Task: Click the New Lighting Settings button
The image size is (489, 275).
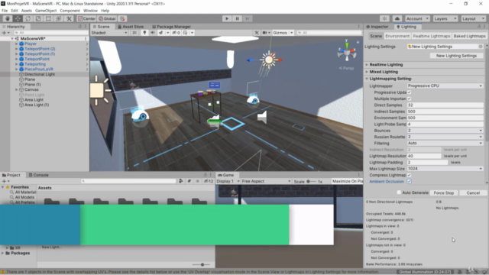Action: click(x=456, y=56)
